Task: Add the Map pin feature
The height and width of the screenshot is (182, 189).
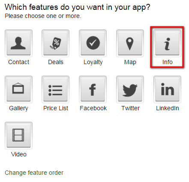Action: tap(130, 43)
